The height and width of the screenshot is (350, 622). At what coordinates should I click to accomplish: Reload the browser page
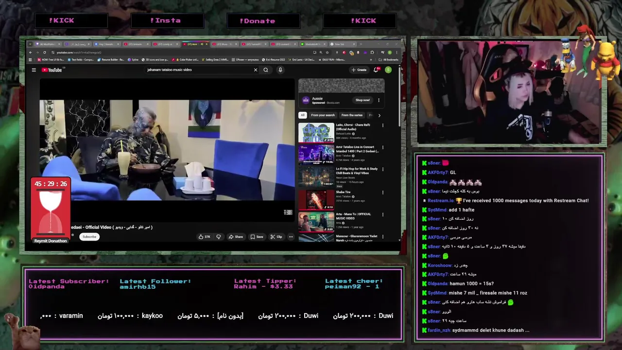(x=45, y=52)
